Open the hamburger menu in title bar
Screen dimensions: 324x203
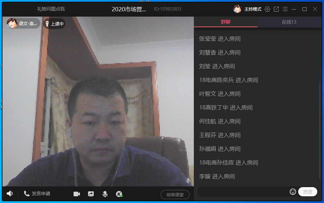(x=285, y=9)
